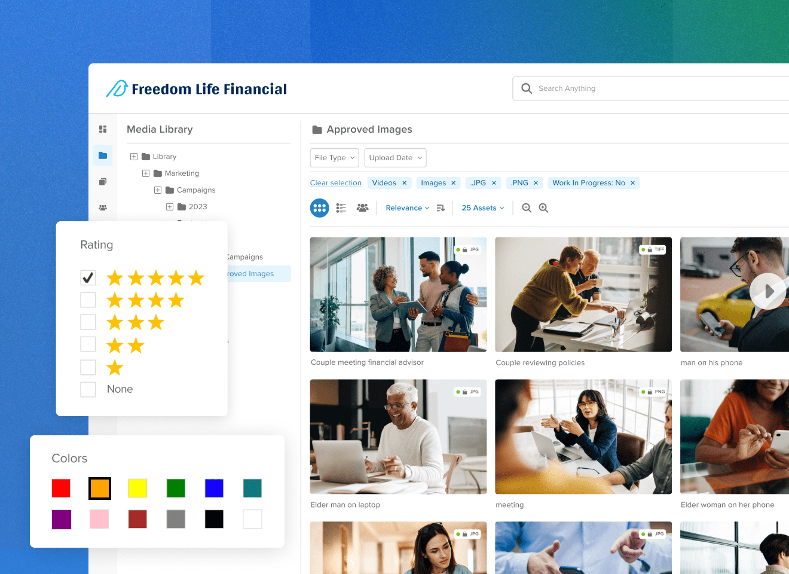The height and width of the screenshot is (574, 789).
Task: Open the users group icon in sidebar
Action: click(x=103, y=207)
